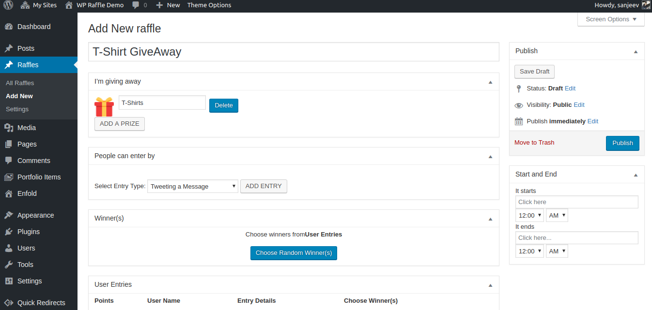Open the It starts AM/PM dropdown
The image size is (652, 310).
click(x=557, y=215)
